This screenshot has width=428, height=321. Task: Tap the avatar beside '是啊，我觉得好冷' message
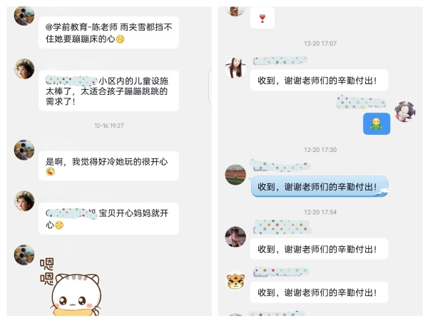coord(24,150)
